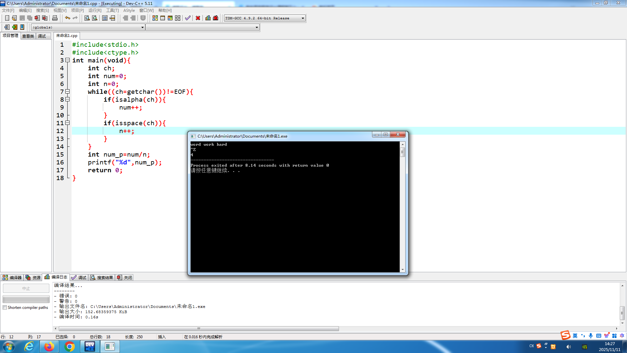Viewport: 627px width, 353px height.
Task: Switch to the 搜索结果 bottom tab
Action: click(102, 277)
